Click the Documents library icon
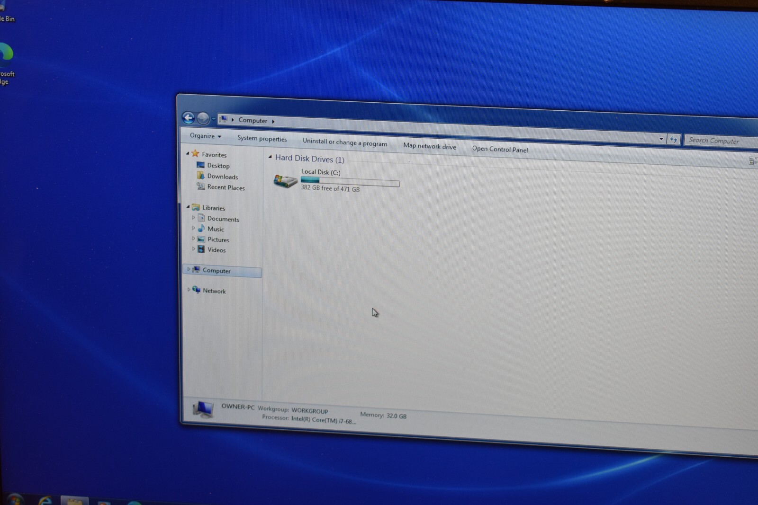Viewport: 758px width, 505px height. point(201,218)
